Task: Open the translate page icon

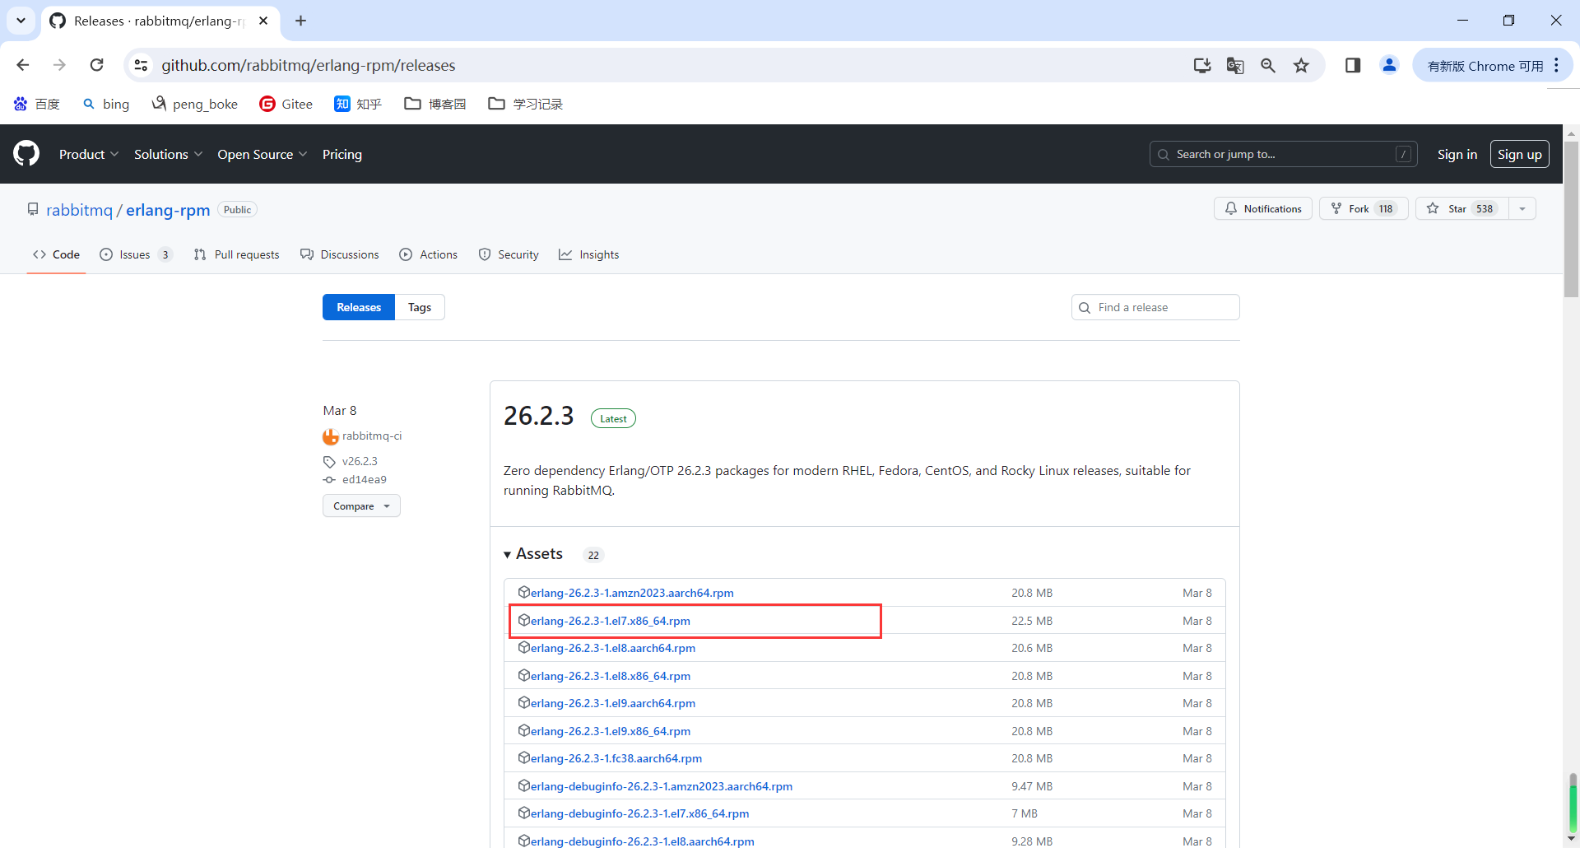Action: pos(1235,65)
